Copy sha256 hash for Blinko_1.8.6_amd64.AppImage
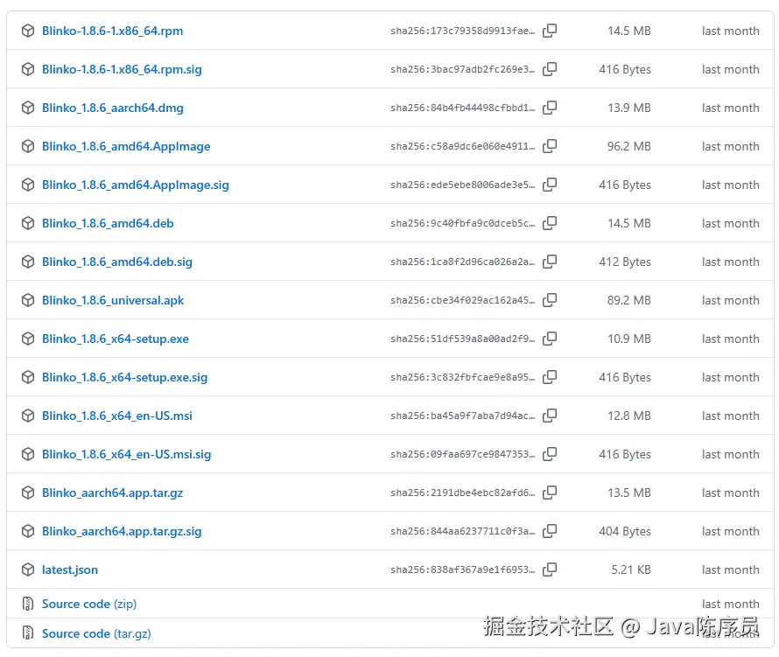The image size is (779, 657). coord(550,146)
